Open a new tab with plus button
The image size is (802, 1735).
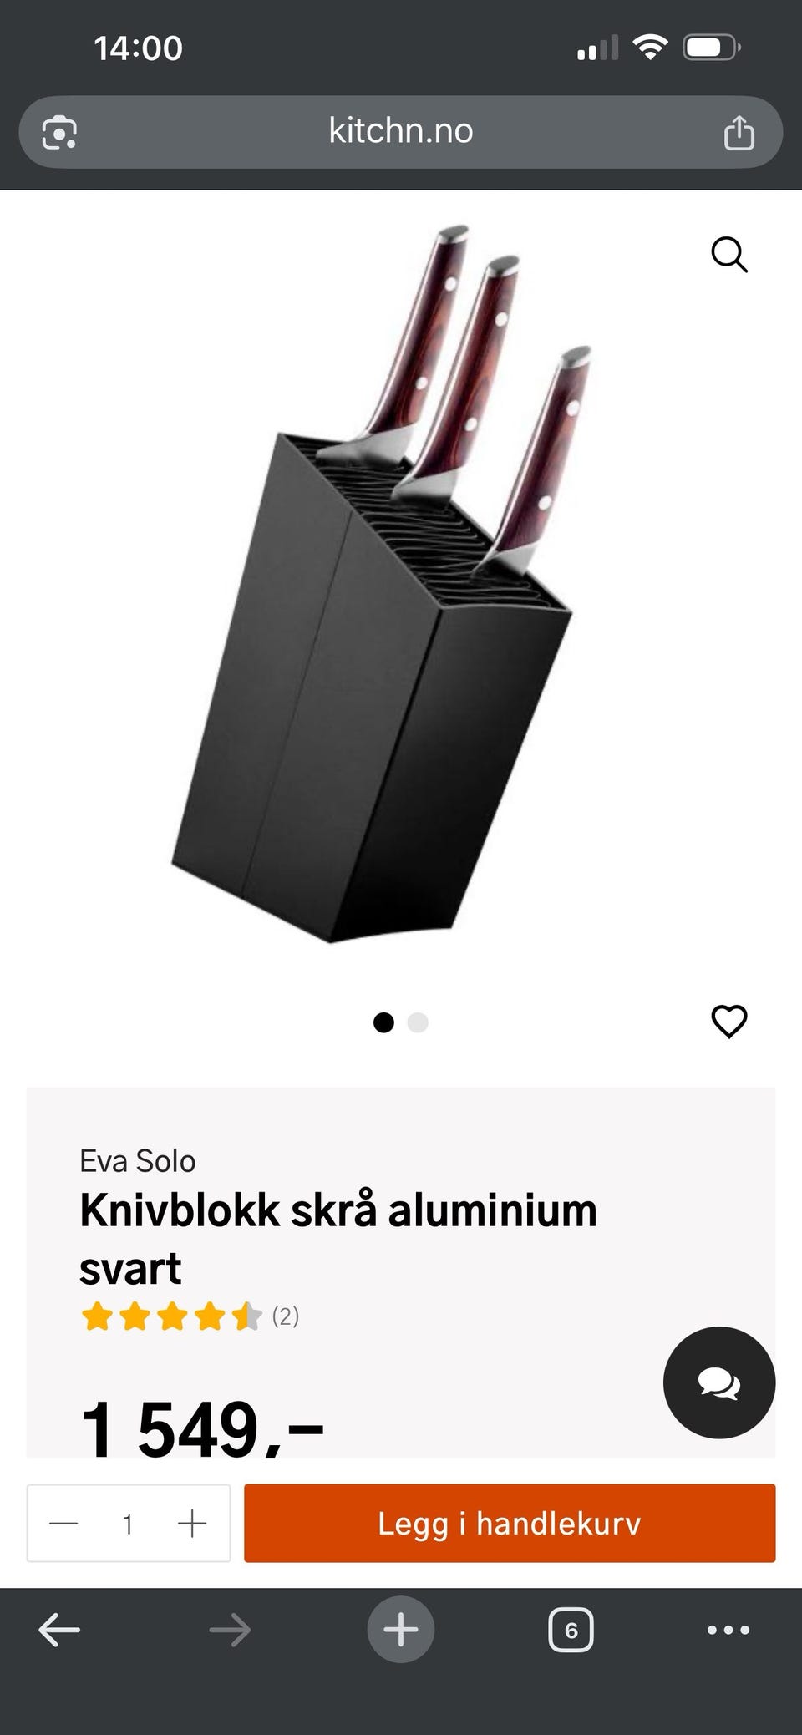point(401,1630)
